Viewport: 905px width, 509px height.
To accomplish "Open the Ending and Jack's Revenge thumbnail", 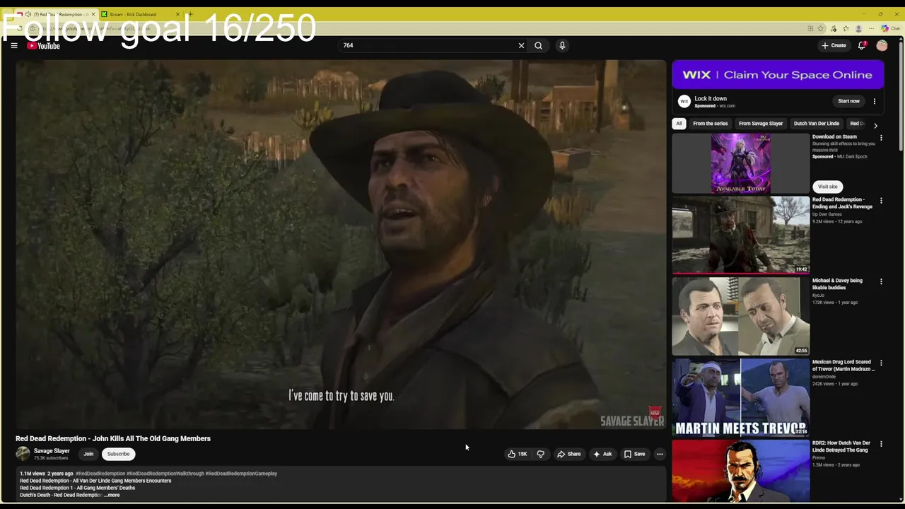I will pyautogui.click(x=740, y=235).
